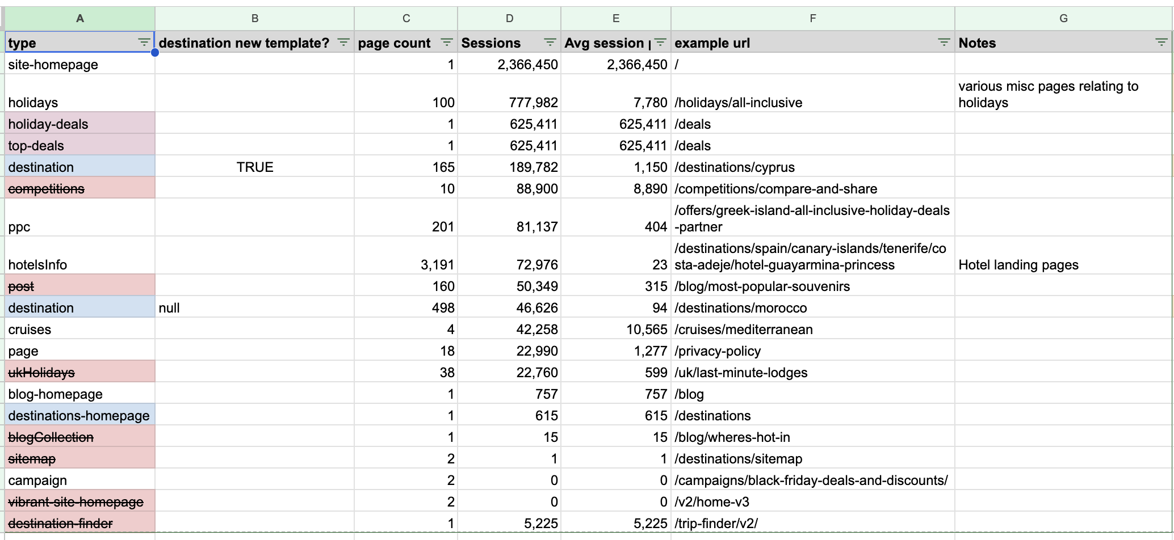Click the '/blog/most-popular-souvenirs' url cell

[x=813, y=286]
